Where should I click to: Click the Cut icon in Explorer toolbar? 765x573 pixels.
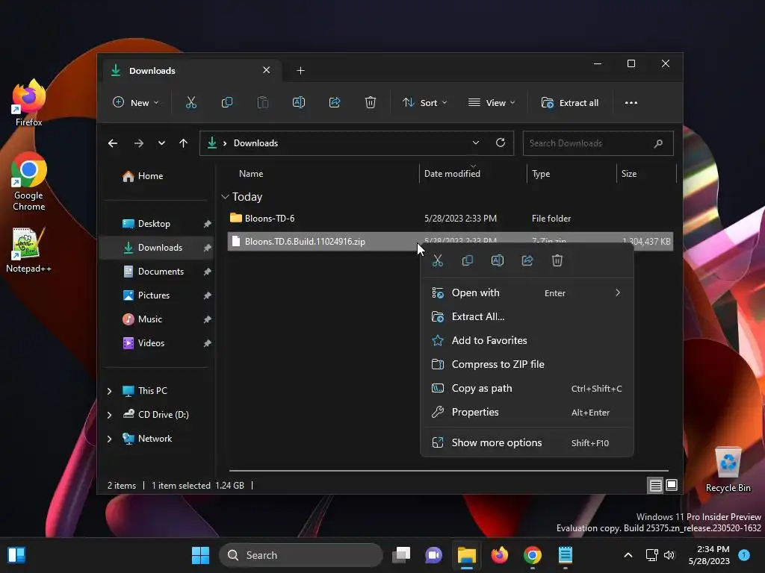click(x=191, y=102)
